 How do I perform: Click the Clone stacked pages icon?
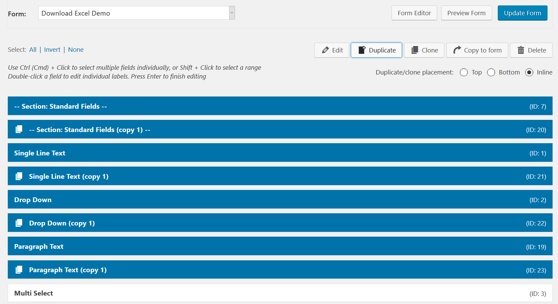click(x=415, y=50)
